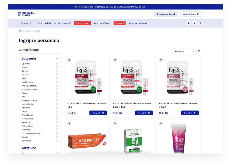Open the search magnifier icon
231x166 pixels.
point(188,23)
